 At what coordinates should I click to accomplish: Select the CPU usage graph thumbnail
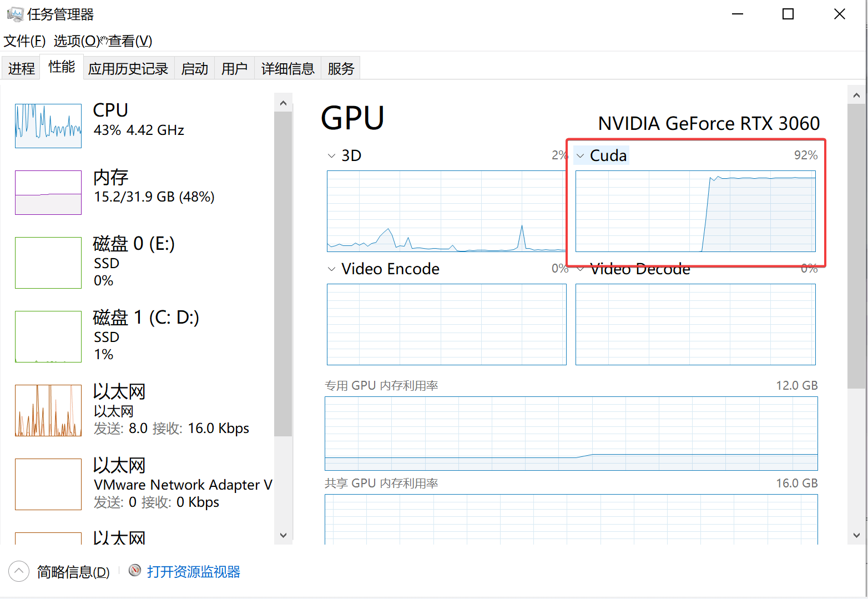(48, 126)
